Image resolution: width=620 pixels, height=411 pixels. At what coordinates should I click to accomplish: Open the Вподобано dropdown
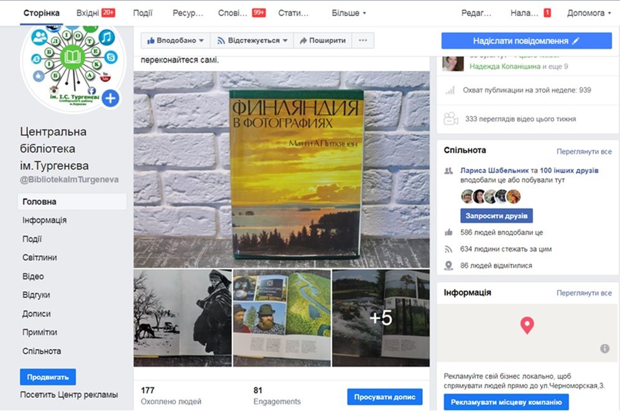pyautogui.click(x=175, y=40)
